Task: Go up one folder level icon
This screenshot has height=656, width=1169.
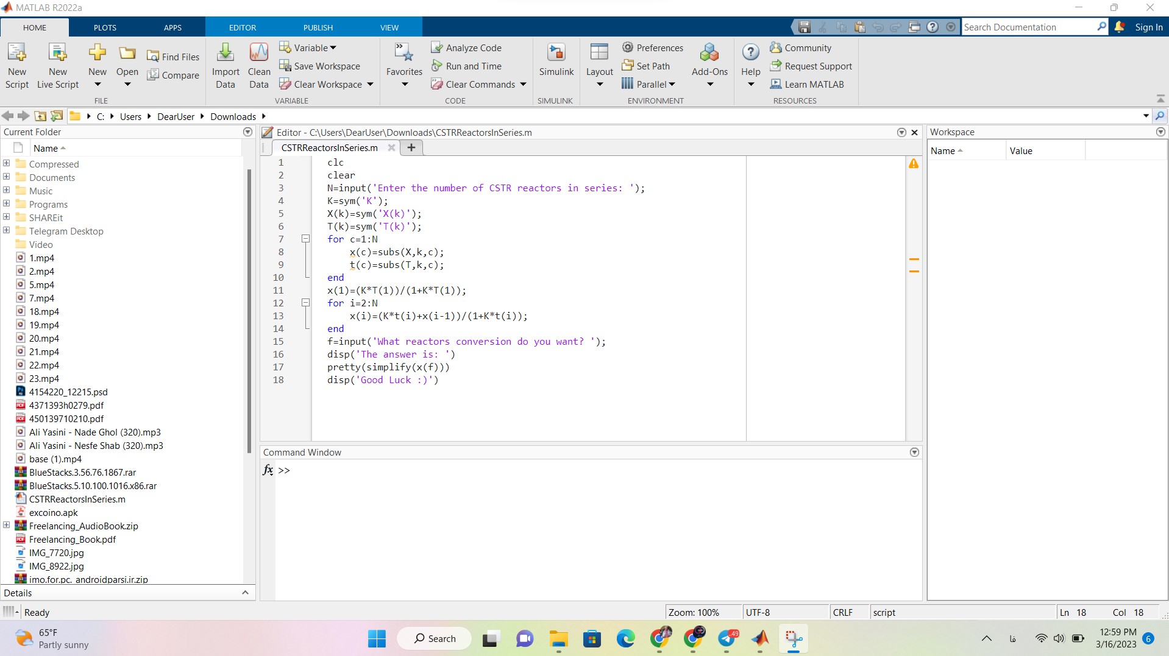Action: [x=41, y=116]
